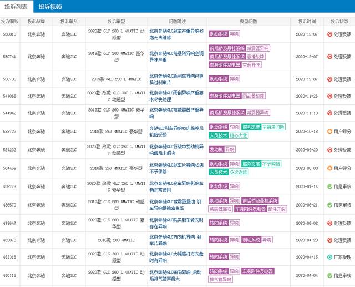Click 排气管异响 tag in row 460115
This screenshot has width=355, height=287.
[x=220, y=279]
